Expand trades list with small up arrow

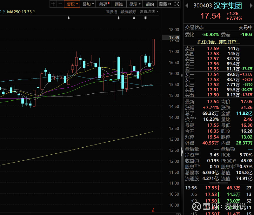218,183
